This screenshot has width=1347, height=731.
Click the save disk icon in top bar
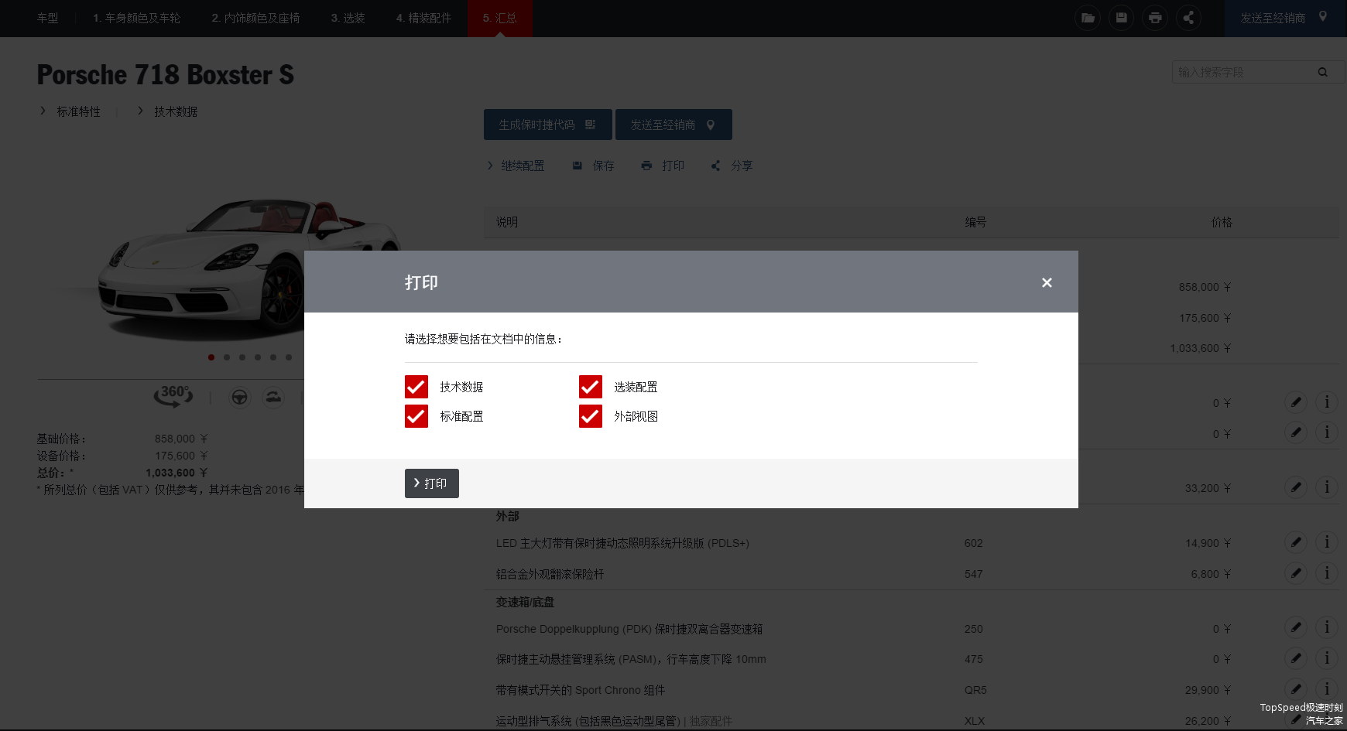click(1121, 18)
